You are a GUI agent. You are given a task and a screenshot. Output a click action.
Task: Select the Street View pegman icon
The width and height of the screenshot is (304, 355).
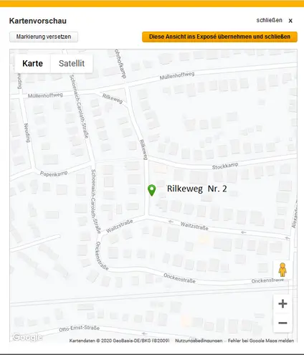tap(282, 270)
